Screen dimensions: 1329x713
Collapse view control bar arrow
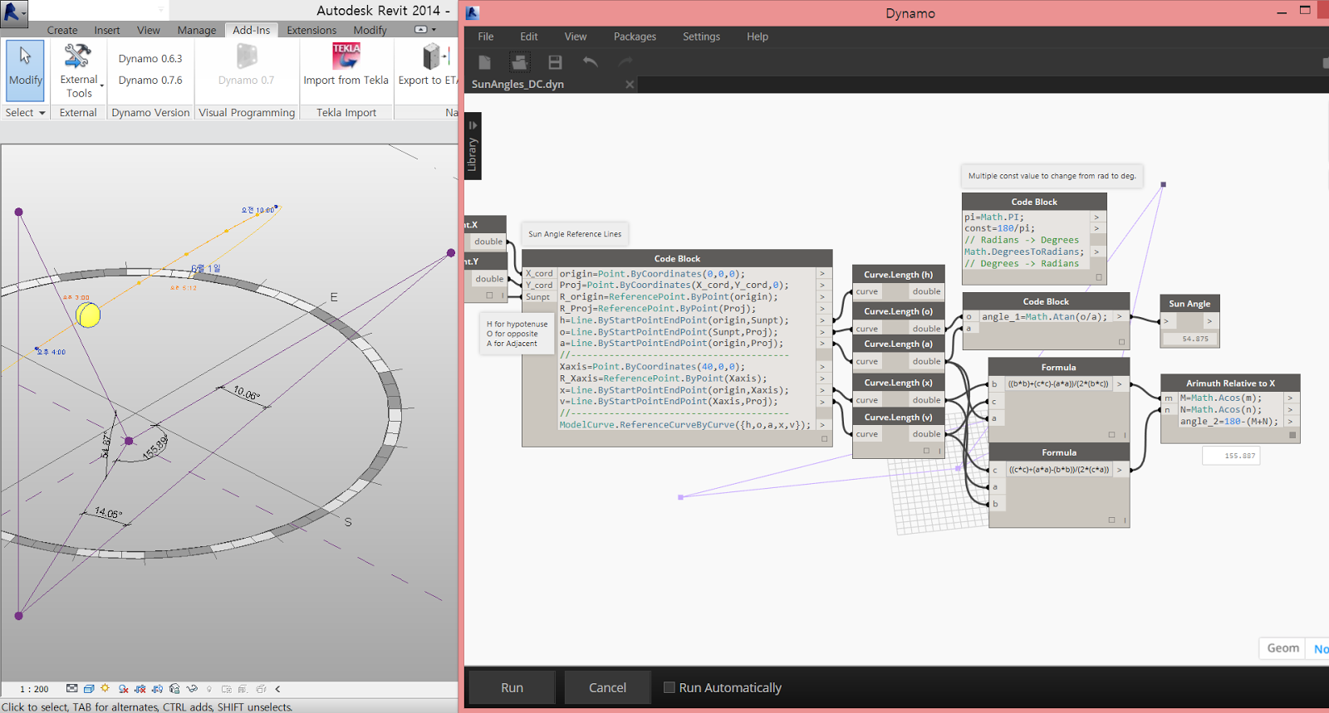coord(277,689)
